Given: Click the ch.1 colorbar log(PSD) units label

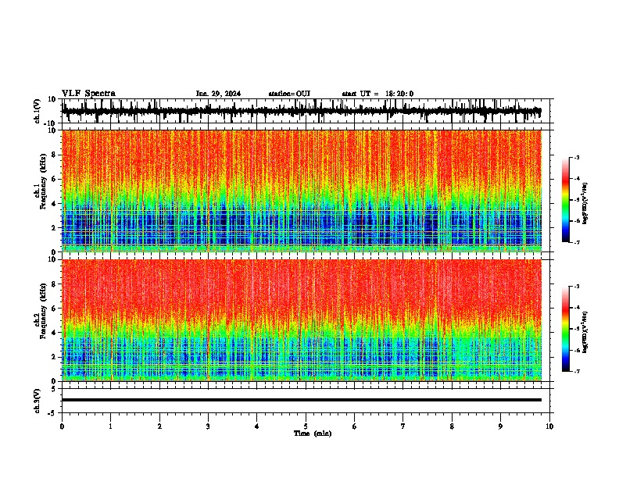Looking at the screenshot, I should click(585, 203).
